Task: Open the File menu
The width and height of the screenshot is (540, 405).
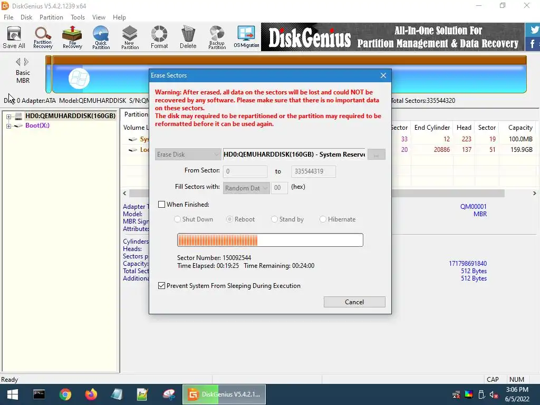Action: click(8, 17)
